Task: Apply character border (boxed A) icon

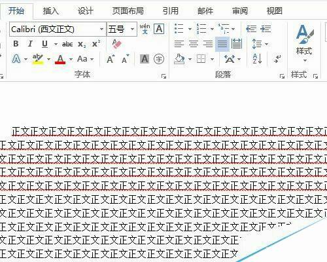Action: pos(159,29)
